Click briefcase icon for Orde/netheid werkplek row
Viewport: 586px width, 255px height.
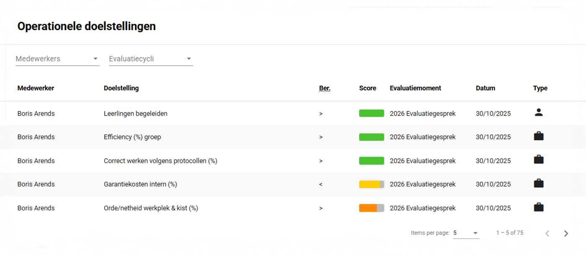(x=539, y=207)
